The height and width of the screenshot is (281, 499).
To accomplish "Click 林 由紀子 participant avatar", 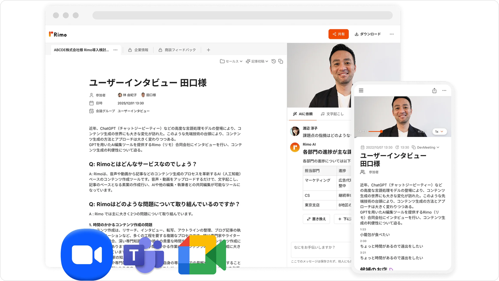I will point(120,95).
